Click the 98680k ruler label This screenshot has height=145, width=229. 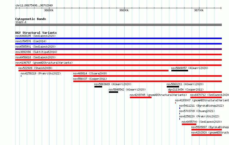49,10
